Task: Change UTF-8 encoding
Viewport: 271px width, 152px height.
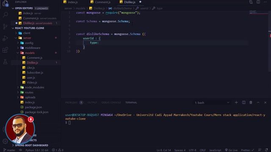Action: click(x=192, y=150)
